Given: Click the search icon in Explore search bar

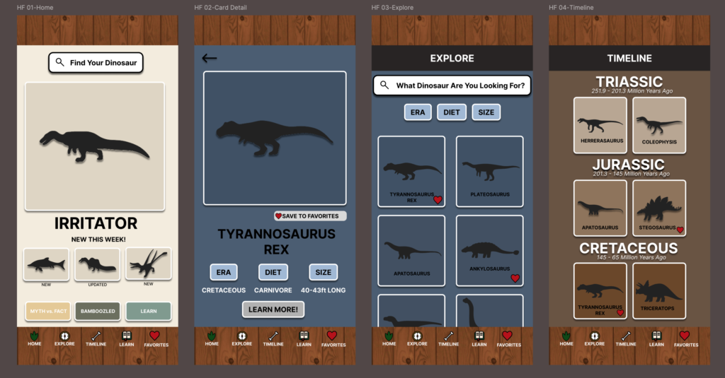Looking at the screenshot, I should [384, 85].
